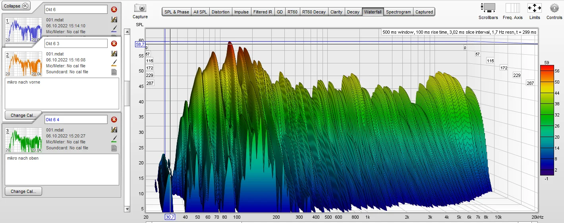Image resolution: width=564 pixels, height=223 pixels.
Task: Open the Controls gear icon
Action: click(x=554, y=8)
